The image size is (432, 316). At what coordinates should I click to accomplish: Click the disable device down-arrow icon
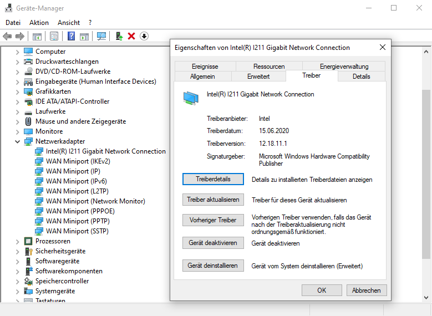(x=144, y=36)
